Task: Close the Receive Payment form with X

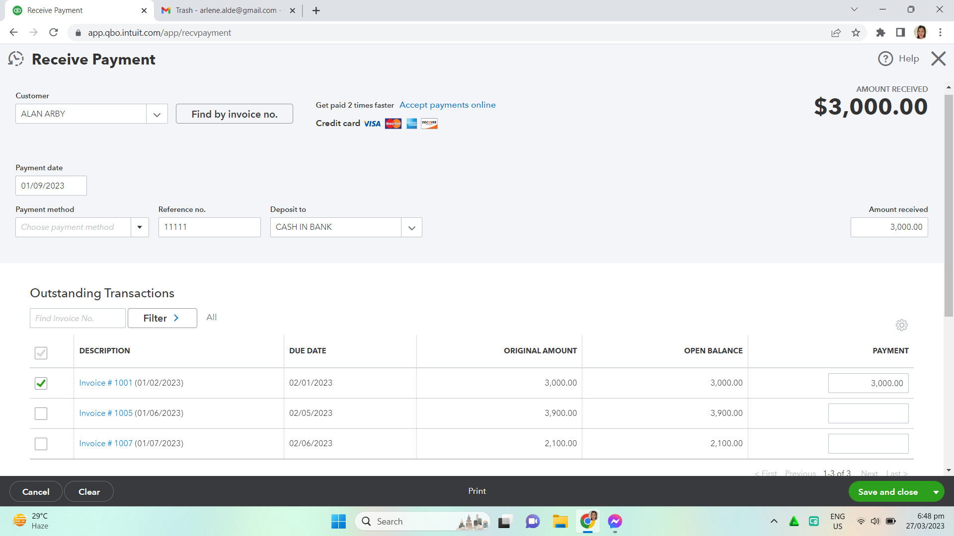Action: [x=938, y=59]
